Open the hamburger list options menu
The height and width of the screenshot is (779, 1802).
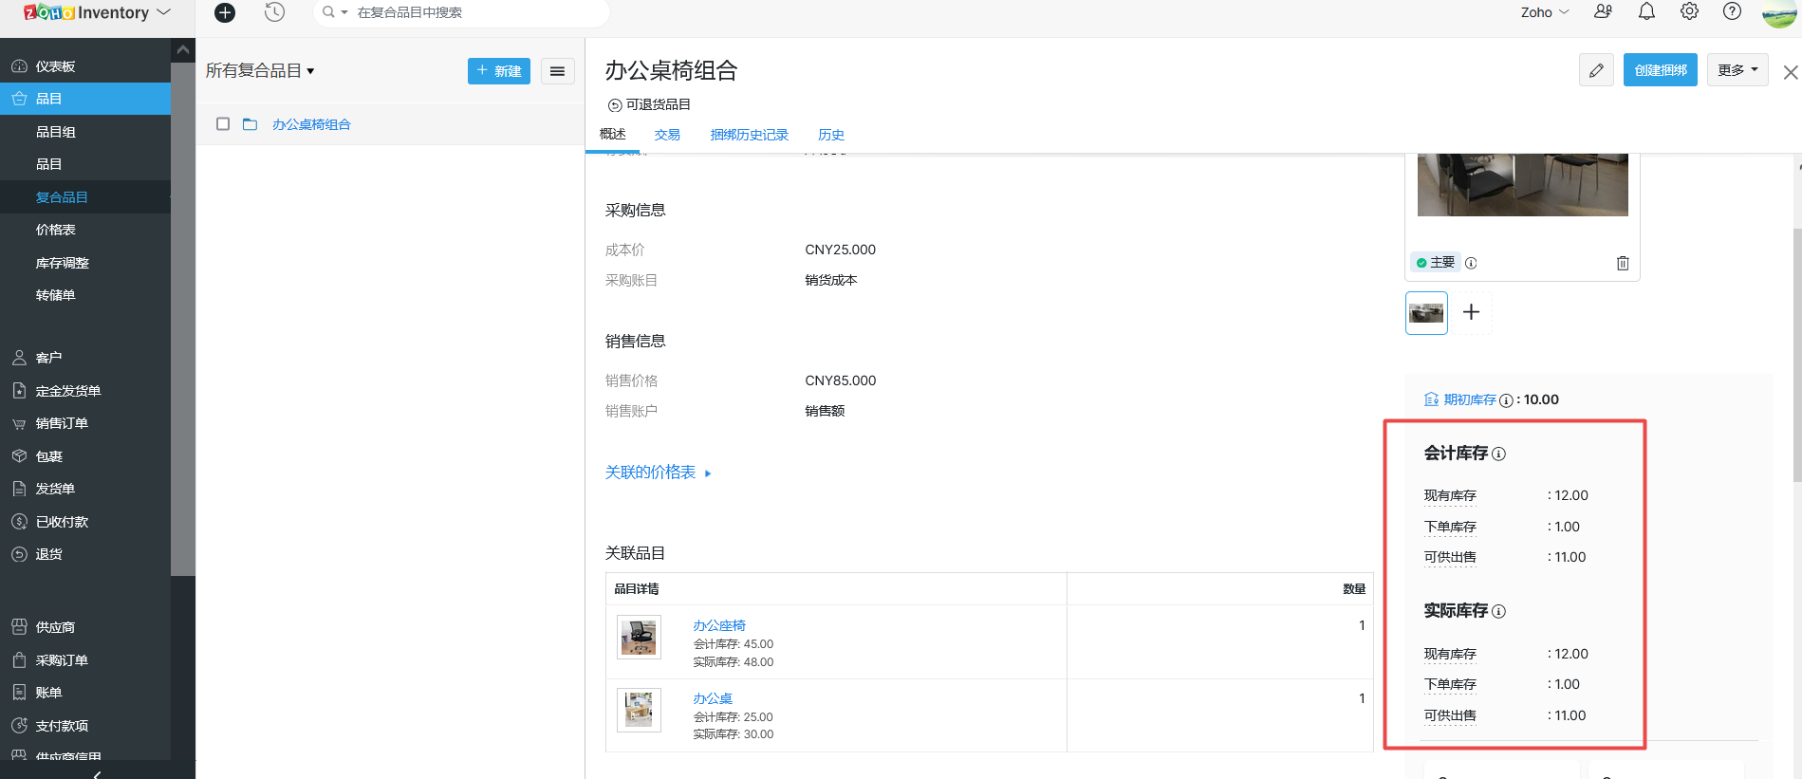[557, 71]
